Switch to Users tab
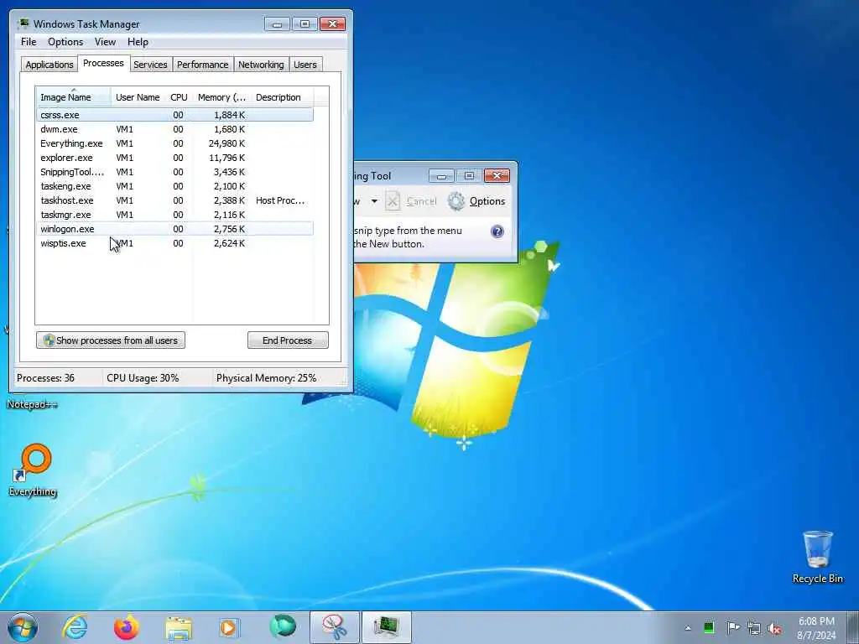Screen dimensions: 859x644 [305, 65]
